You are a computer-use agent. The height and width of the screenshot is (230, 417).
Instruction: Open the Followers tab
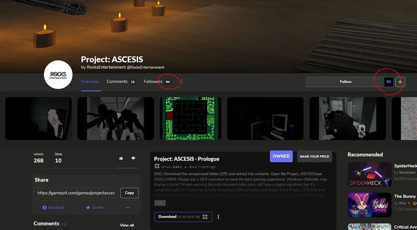158,82
